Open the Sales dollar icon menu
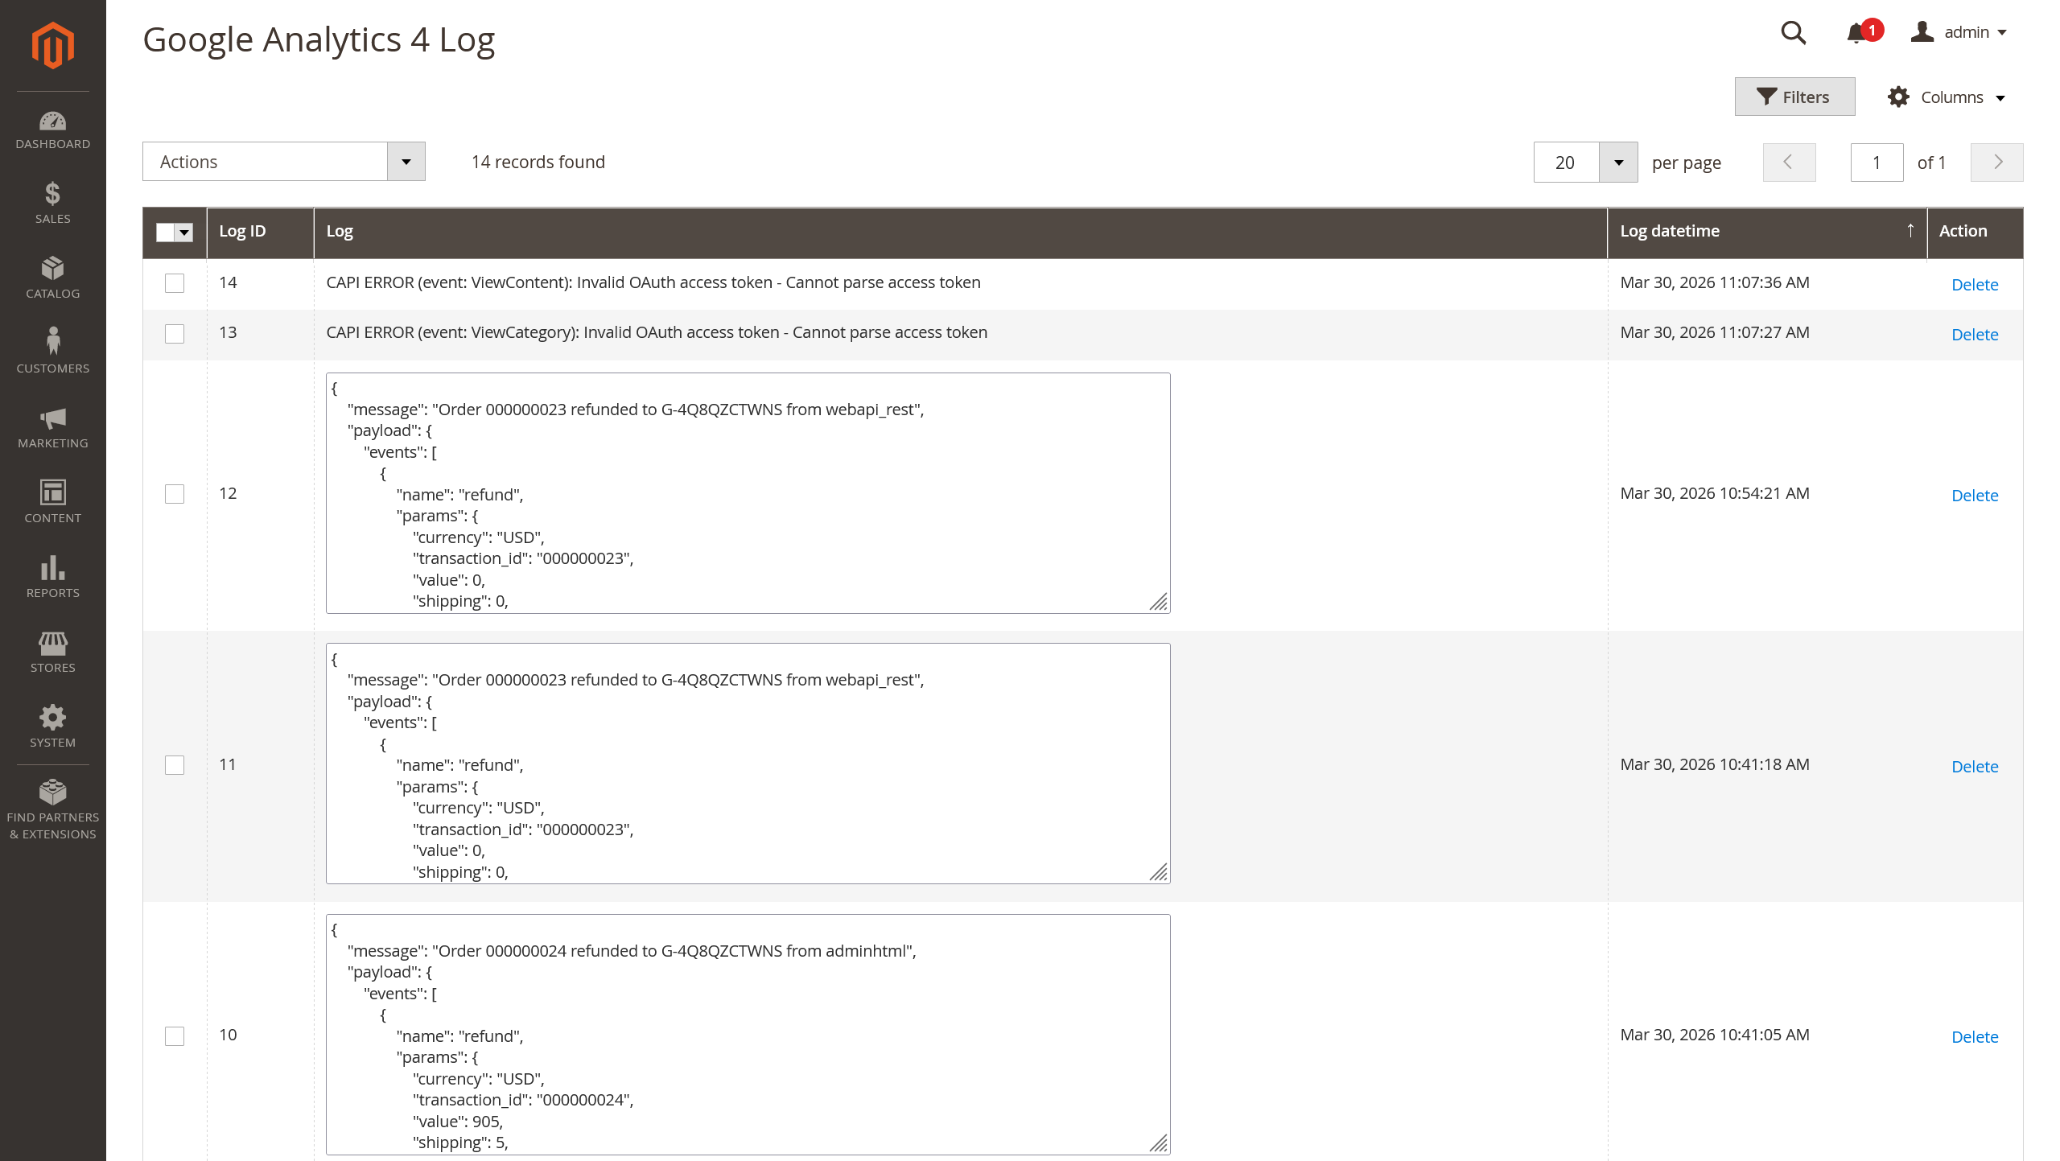Screen dimensions: 2060x1161 53,193
